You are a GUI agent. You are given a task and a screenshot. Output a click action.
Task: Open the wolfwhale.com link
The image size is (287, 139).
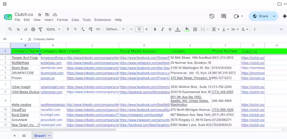[x=51, y=63]
